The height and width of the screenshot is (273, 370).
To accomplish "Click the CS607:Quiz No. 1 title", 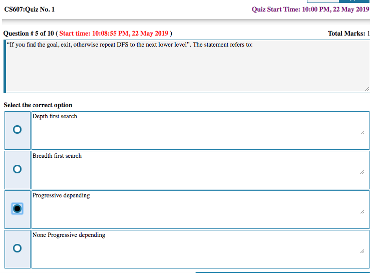I will (30, 10).
